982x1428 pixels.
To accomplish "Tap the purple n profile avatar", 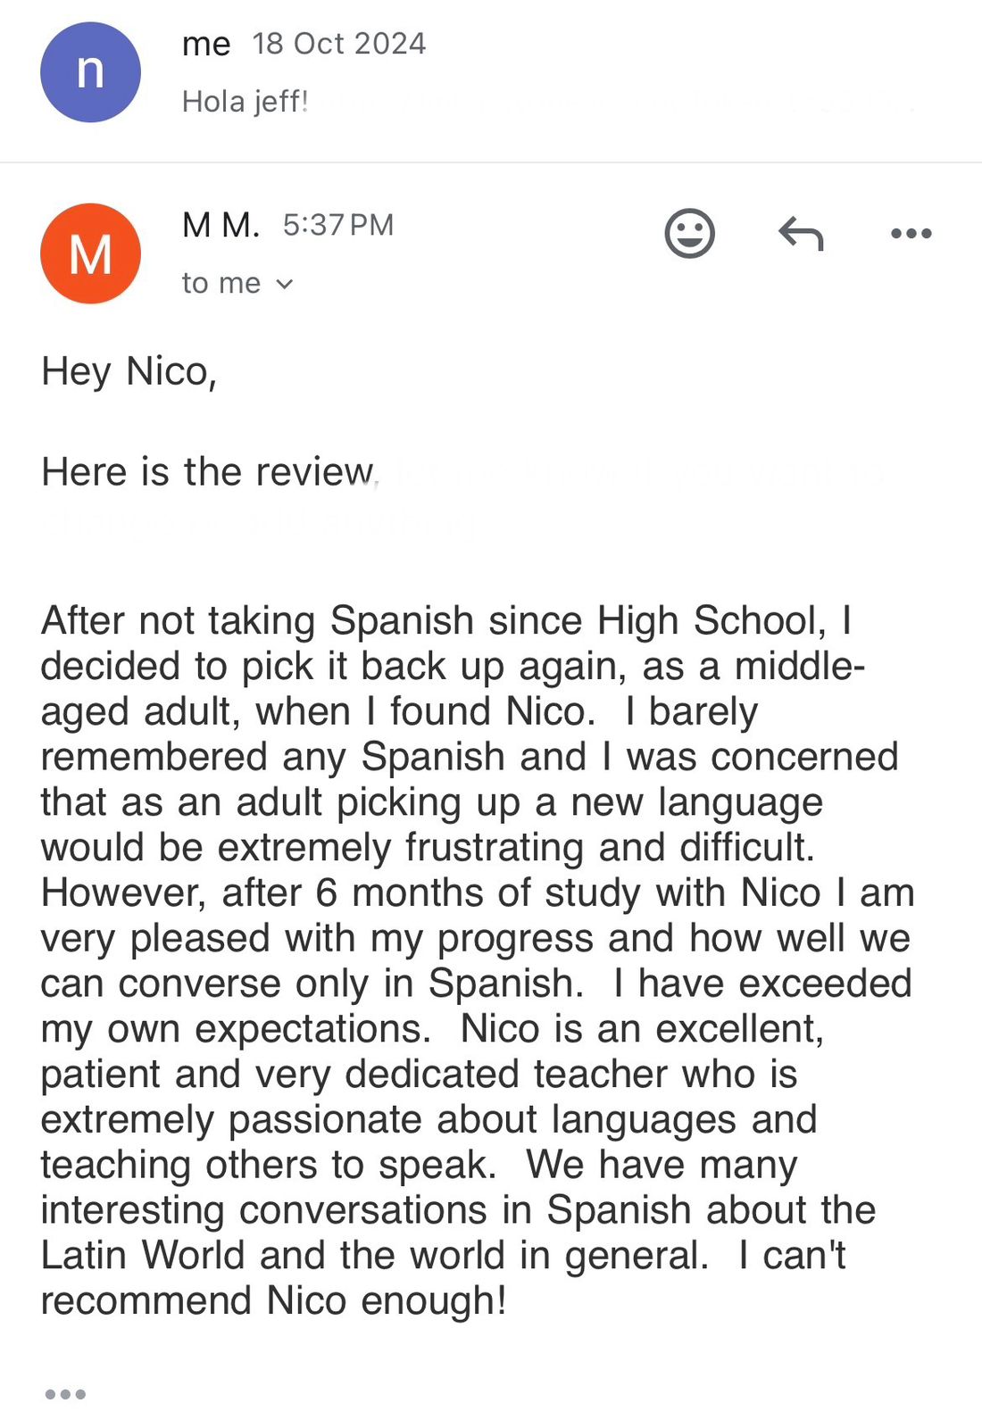I will coord(90,72).
